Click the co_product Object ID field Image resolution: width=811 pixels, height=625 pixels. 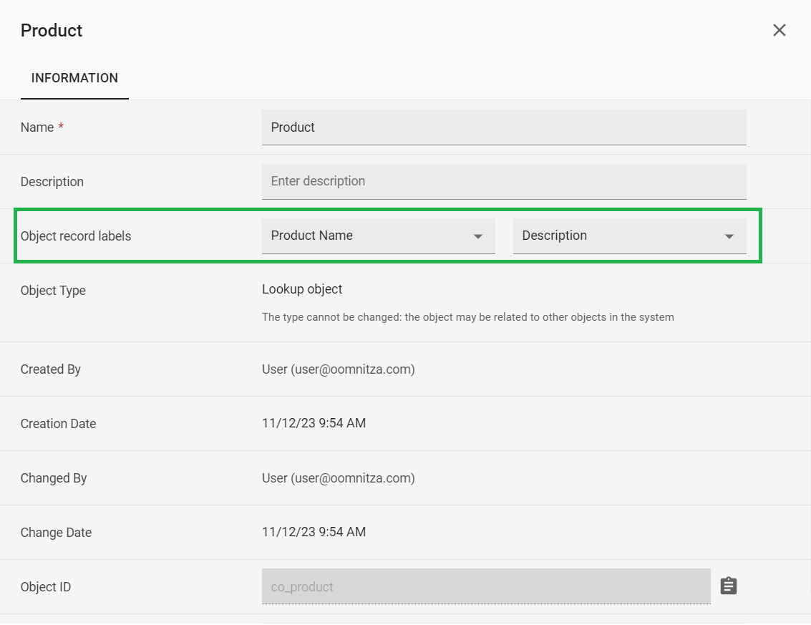pyautogui.click(x=485, y=587)
